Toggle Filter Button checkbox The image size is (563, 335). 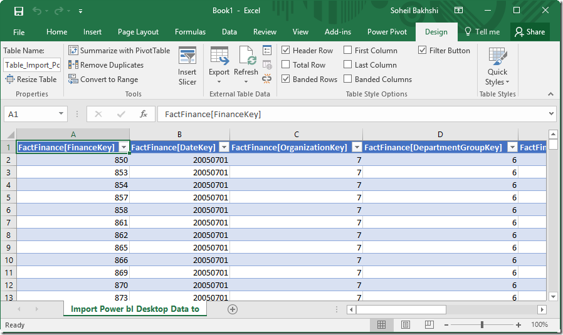(423, 50)
